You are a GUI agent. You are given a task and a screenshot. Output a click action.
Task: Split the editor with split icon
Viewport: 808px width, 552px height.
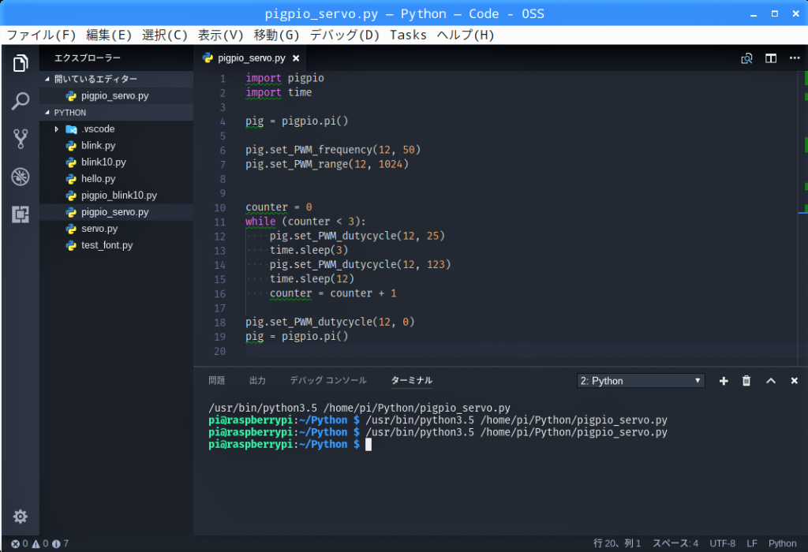(x=771, y=58)
